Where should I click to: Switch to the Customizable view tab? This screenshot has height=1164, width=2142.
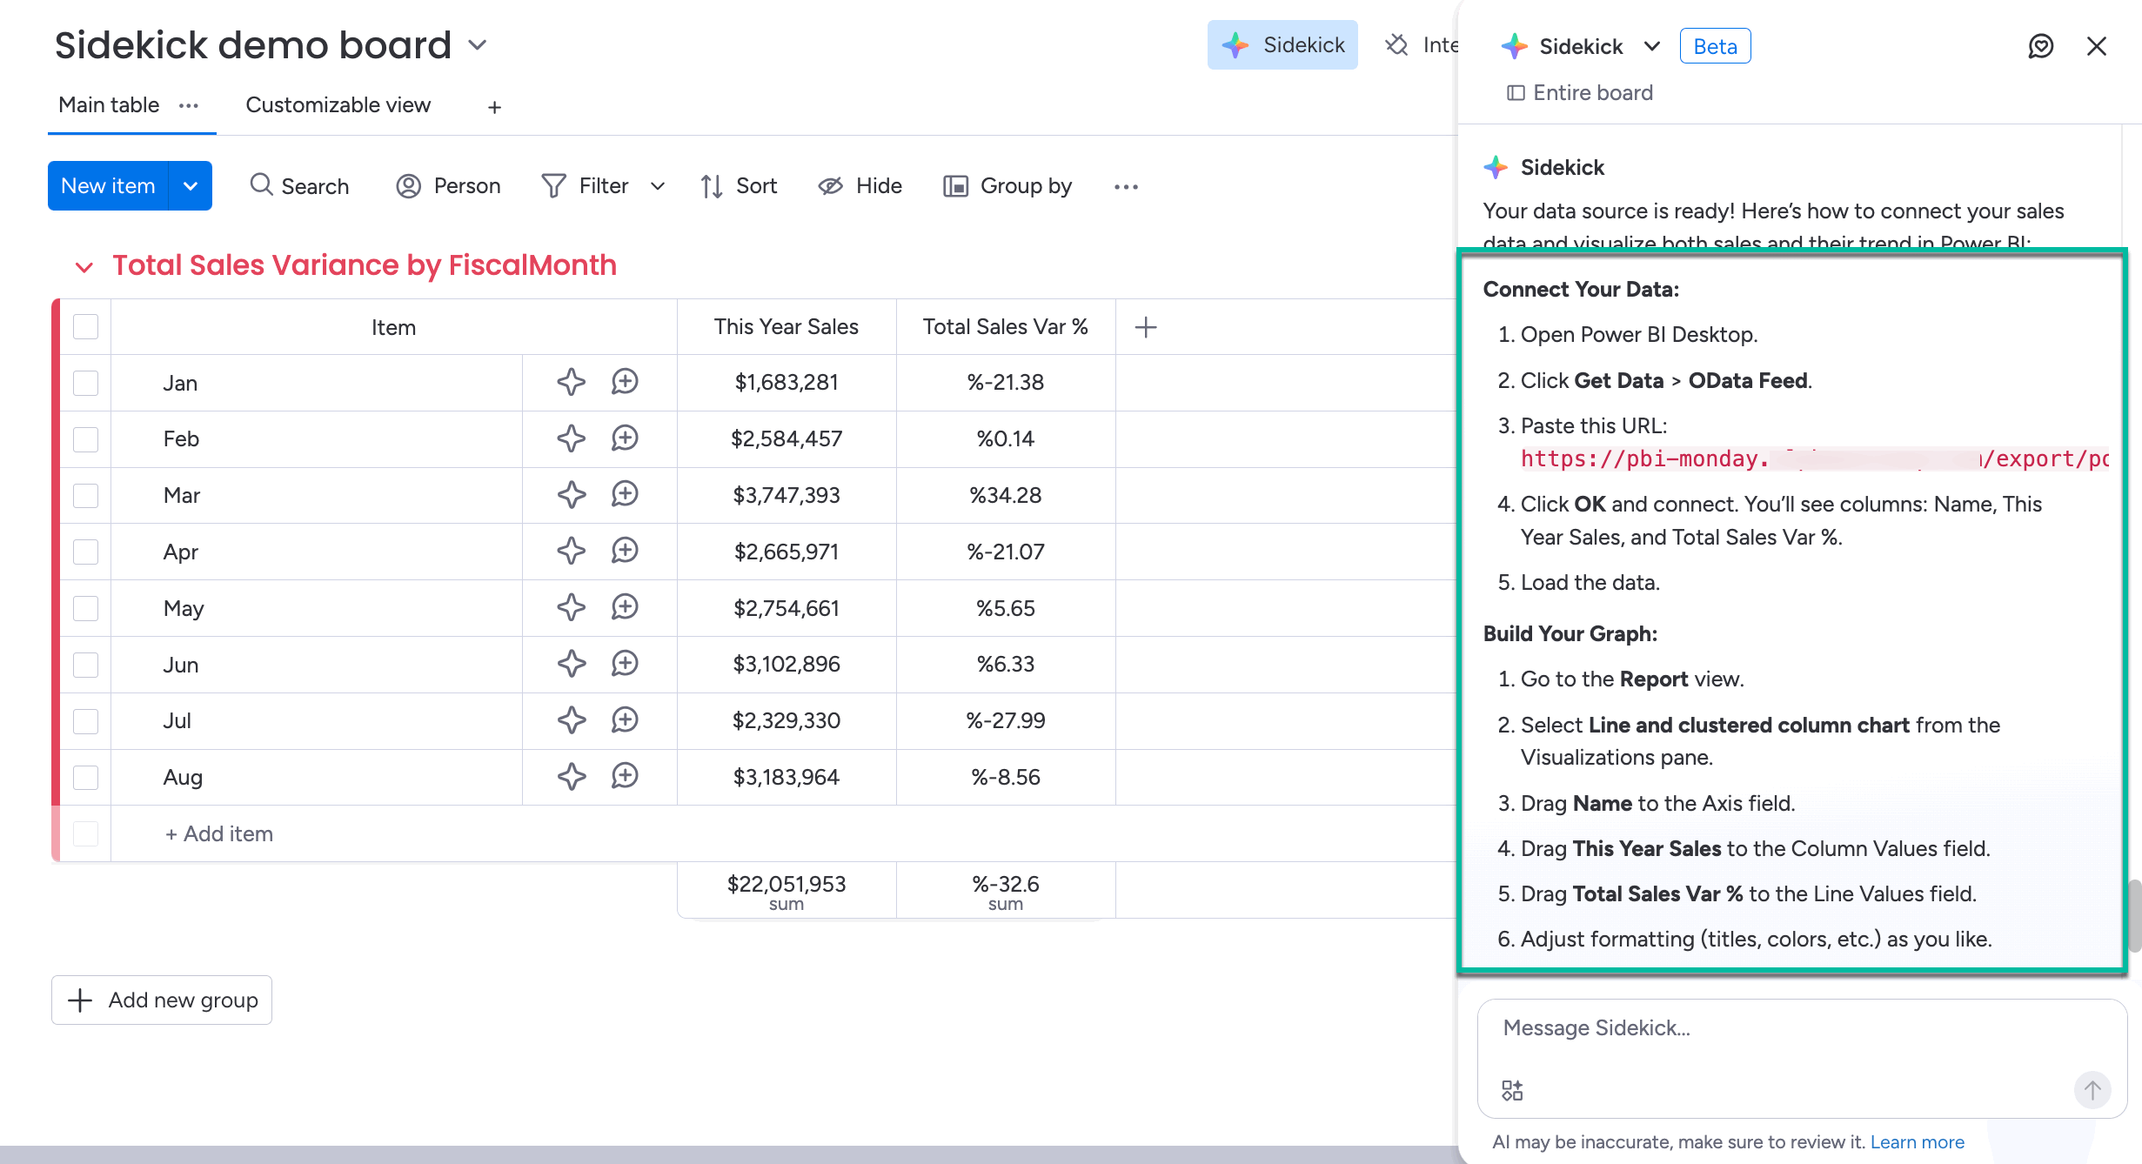tap(338, 105)
